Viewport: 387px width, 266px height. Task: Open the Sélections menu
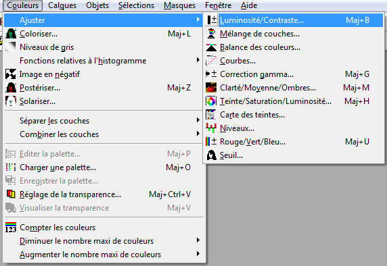pos(136,5)
